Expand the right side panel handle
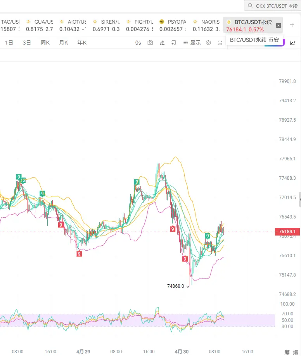 coord(300,199)
